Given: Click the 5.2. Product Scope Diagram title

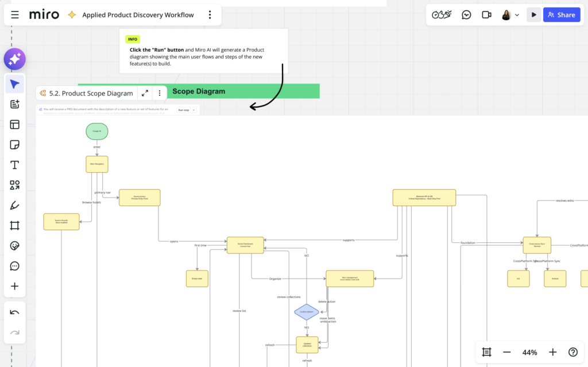Looking at the screenshot, I should tap(91, 94).
